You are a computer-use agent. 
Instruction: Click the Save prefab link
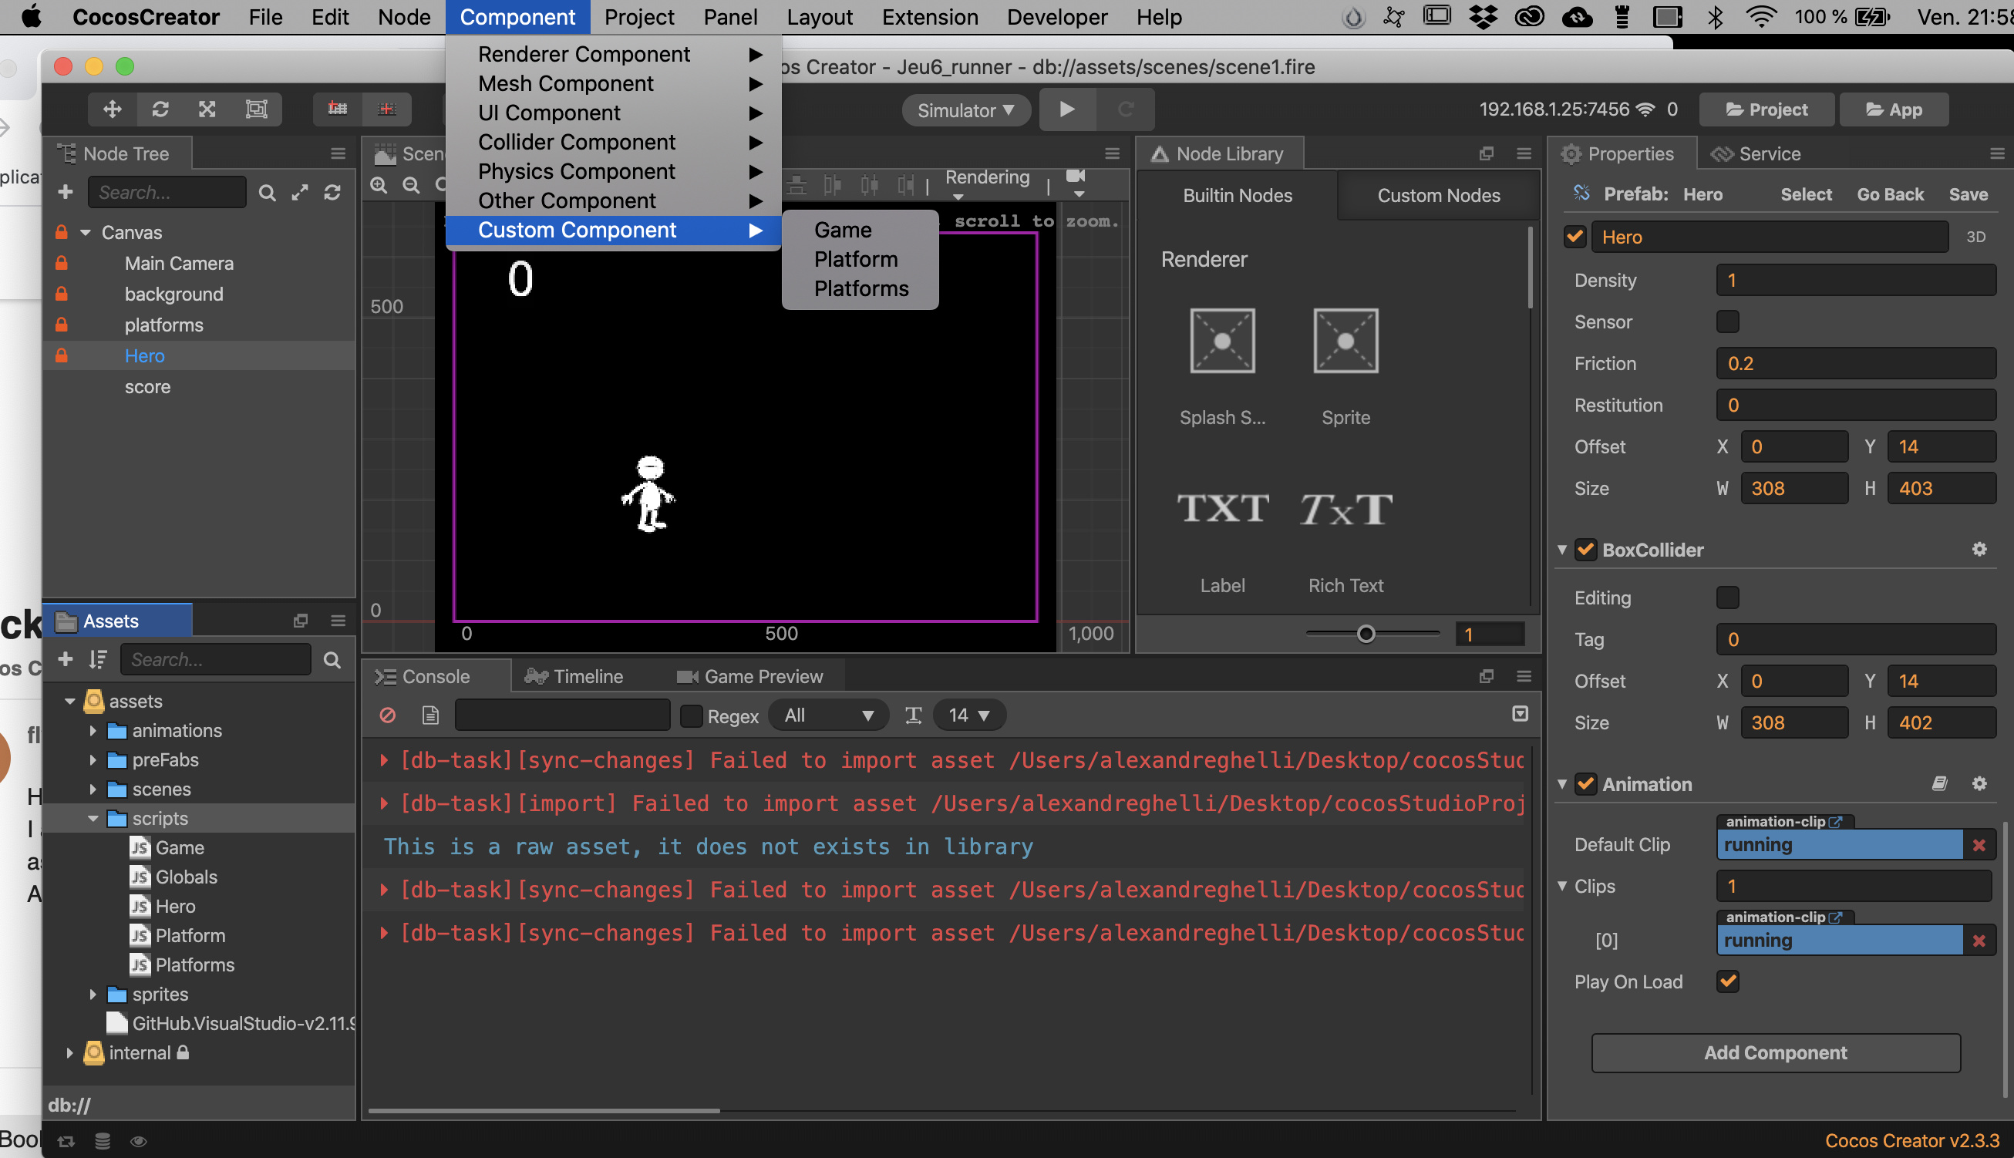(x=1967, y=195)
